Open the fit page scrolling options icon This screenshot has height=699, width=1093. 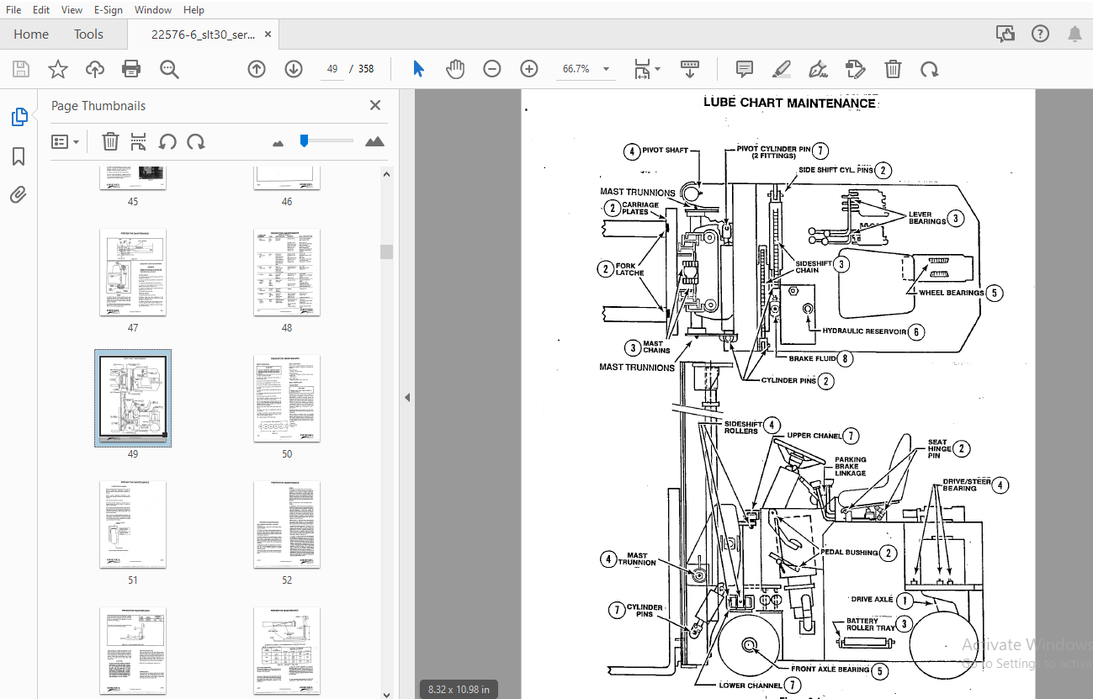[x=646, y=69]
